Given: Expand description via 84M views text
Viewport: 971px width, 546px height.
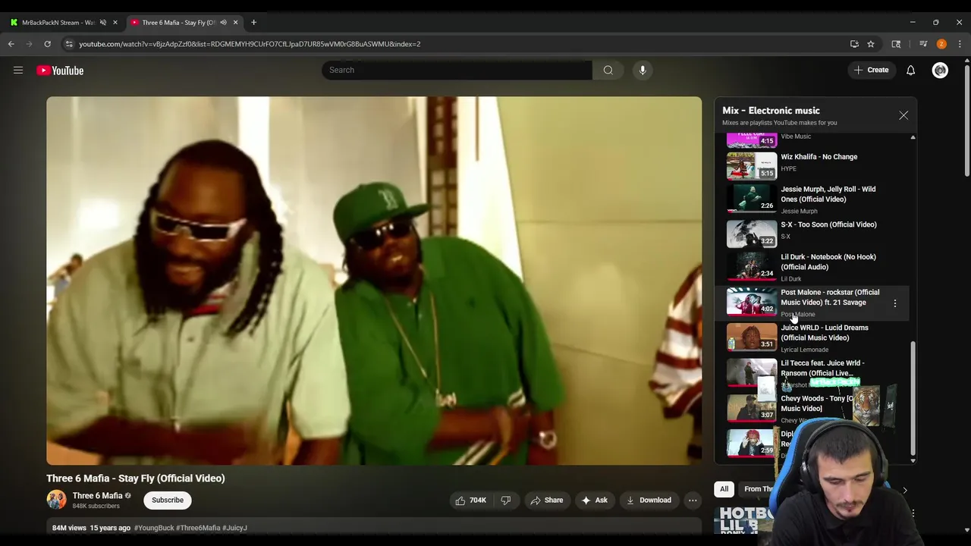Looking at the screenshot, I should tap(69, 528).
